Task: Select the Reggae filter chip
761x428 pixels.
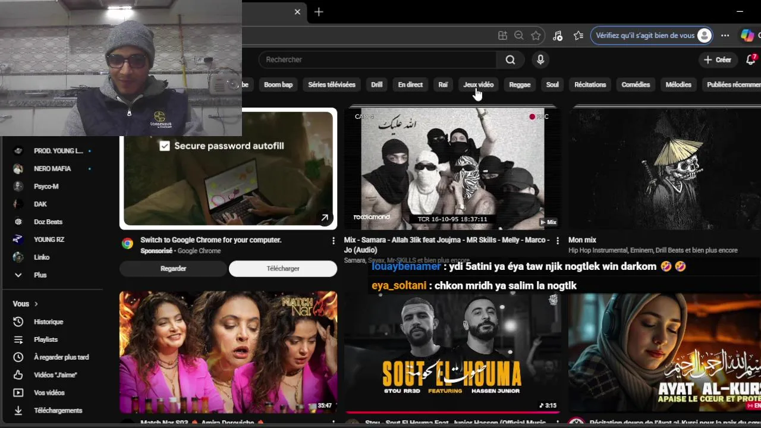Action: click(520, 84)
